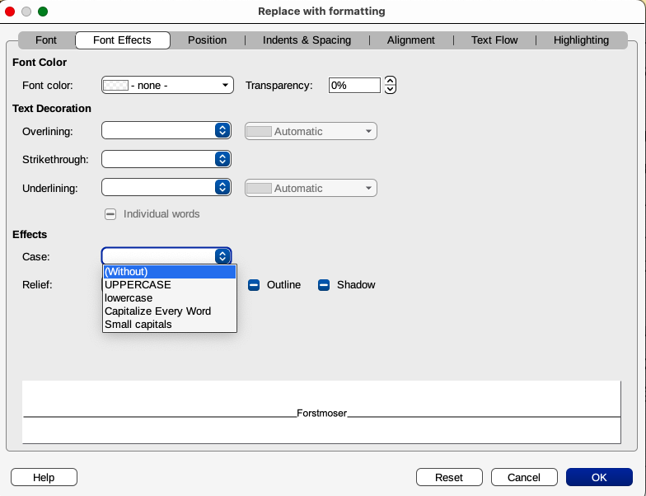Open the Alignment tab

[410, 40]
